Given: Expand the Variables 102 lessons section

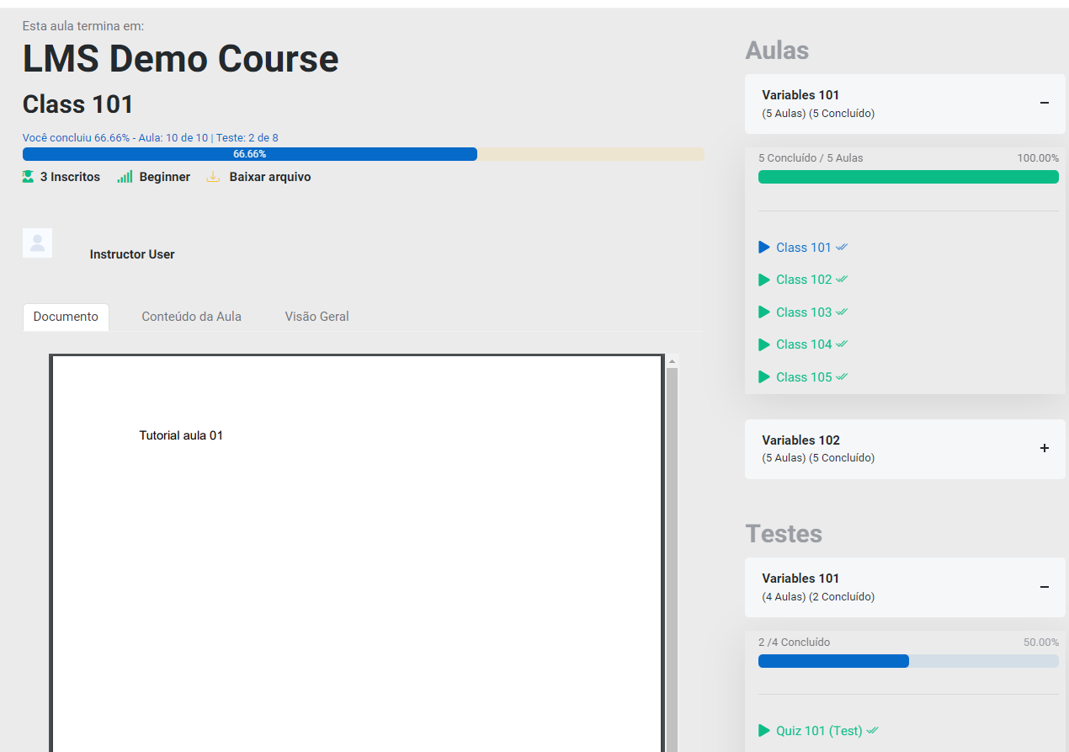Looking at the screenshot, I should tap(1044, 449).
